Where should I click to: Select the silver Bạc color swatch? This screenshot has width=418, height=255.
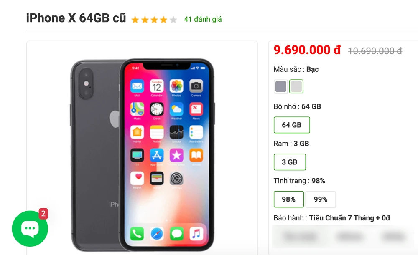[x=296, y=86]
